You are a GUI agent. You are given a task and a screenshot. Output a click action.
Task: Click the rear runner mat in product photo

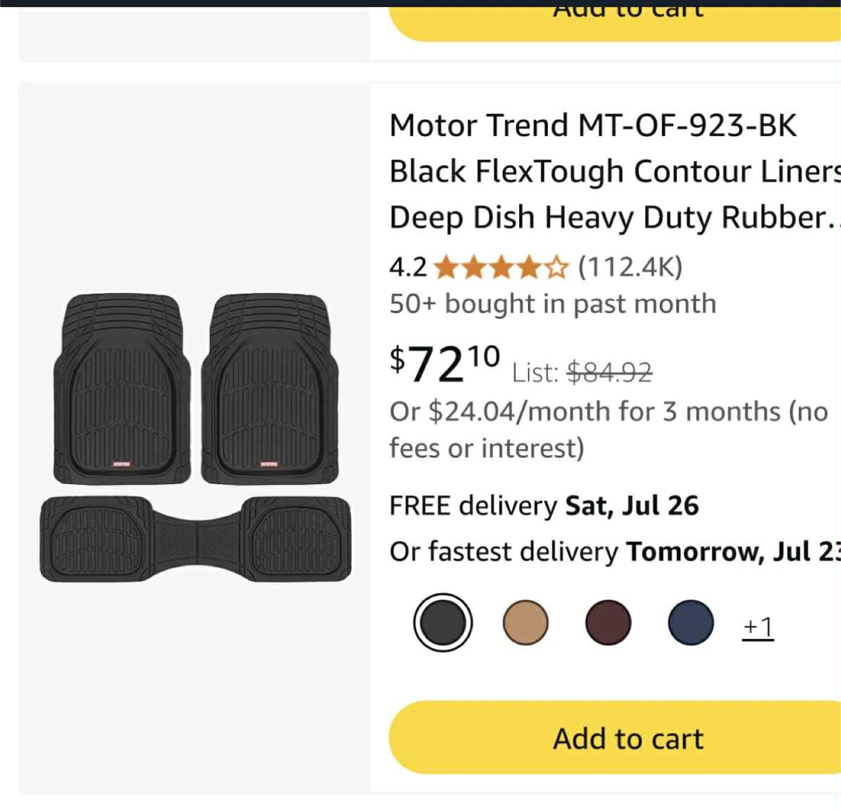click(x=196, y=538)
